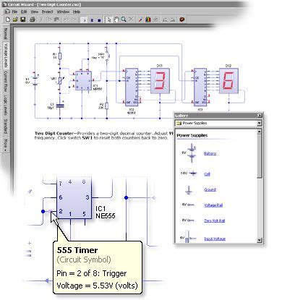Open the Power Supplies gallery dropdown
This screenshot has width=282, height=300.
[259, 123]
